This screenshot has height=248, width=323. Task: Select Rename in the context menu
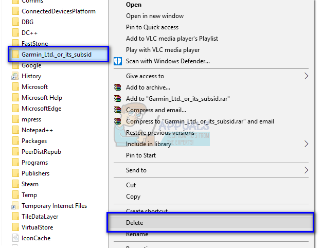pos(137,234)
